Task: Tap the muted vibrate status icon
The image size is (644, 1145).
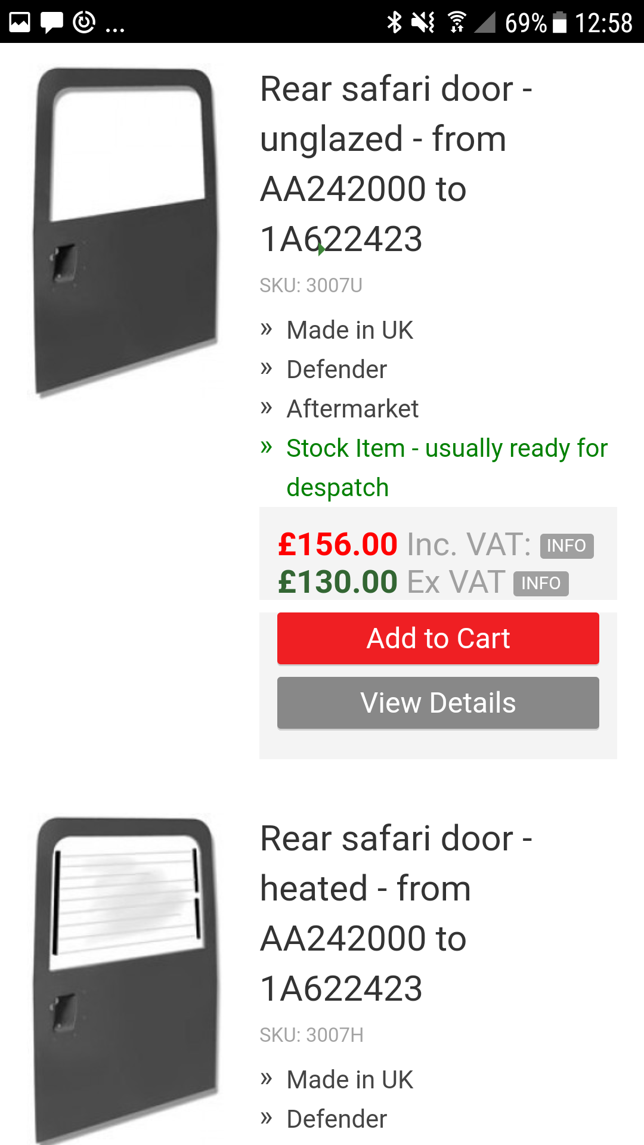Action: (423, 22)
